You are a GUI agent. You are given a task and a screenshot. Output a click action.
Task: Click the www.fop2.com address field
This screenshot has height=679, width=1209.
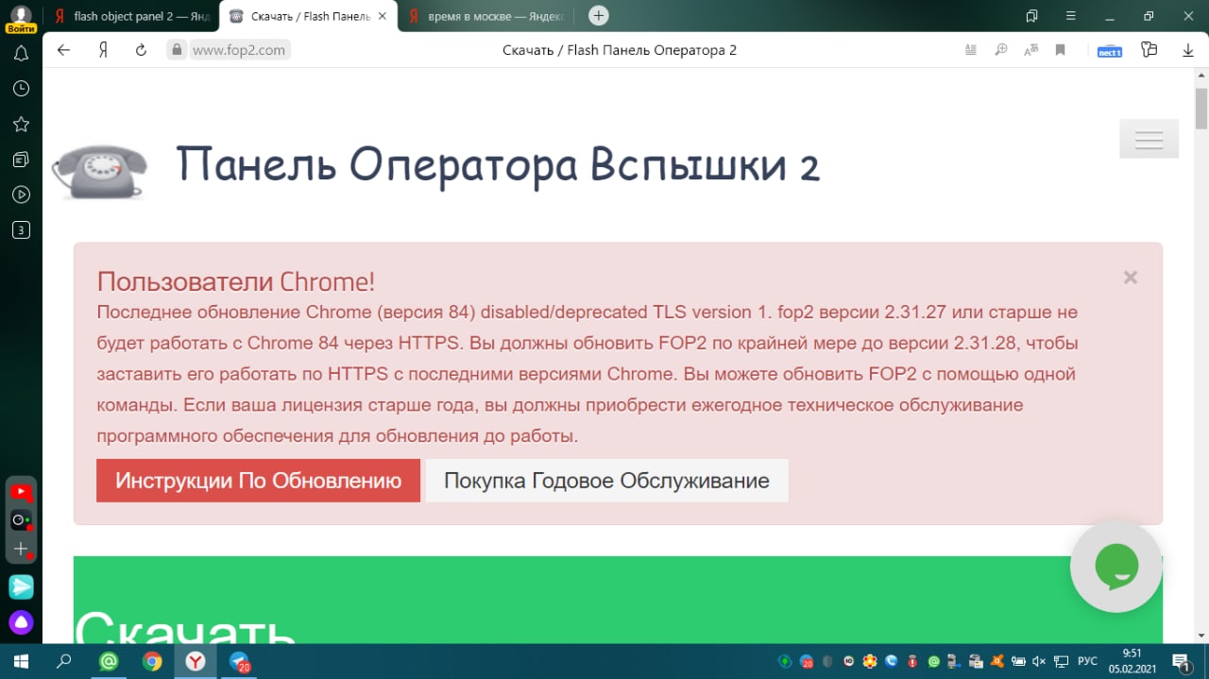coord(239,50)
